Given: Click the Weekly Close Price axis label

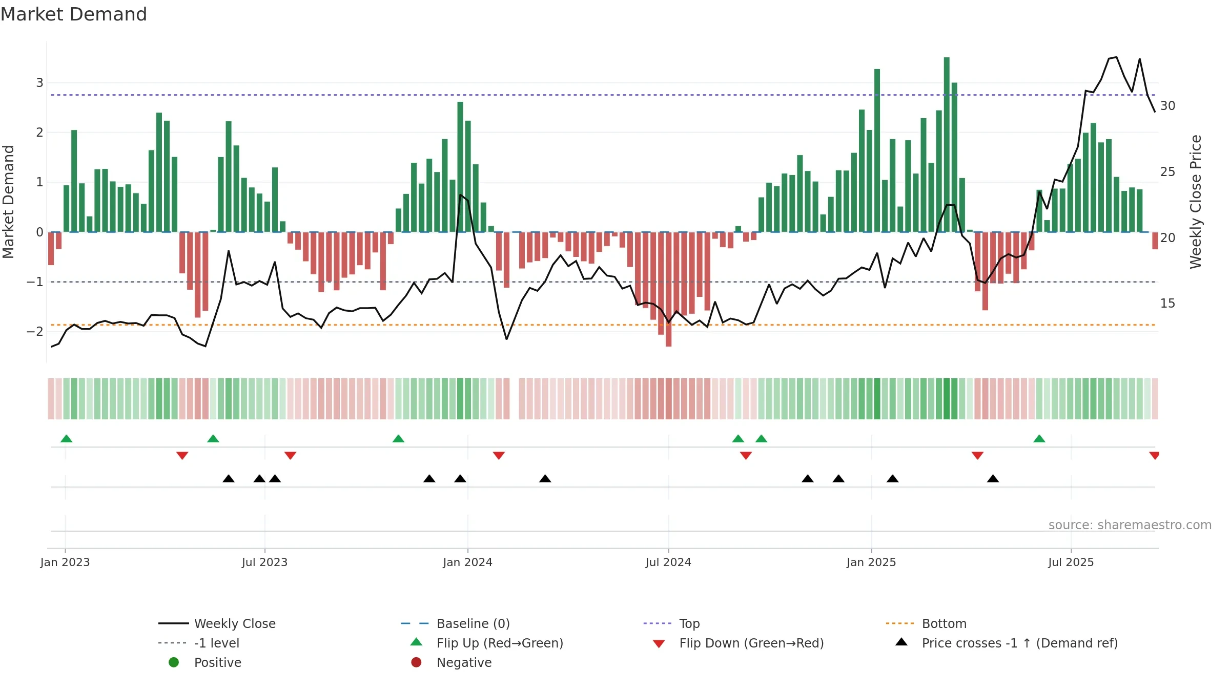Looking at the screenshot, I should 1196,202.
